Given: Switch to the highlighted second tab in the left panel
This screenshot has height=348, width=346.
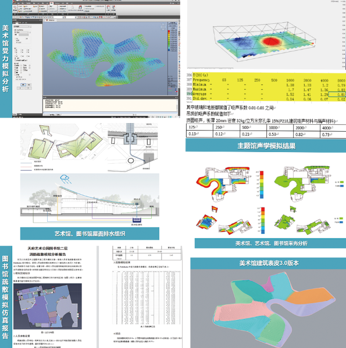Looking at the screenshot, I should (17, 23).
